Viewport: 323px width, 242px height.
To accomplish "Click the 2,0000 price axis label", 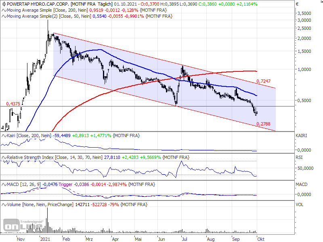I will (304, 38).
